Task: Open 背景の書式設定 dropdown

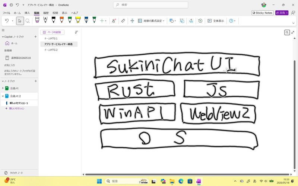Action: coord(151,21)
